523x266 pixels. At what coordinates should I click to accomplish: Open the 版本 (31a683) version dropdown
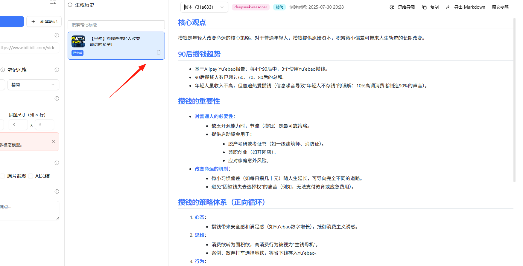tap(204, 7)
